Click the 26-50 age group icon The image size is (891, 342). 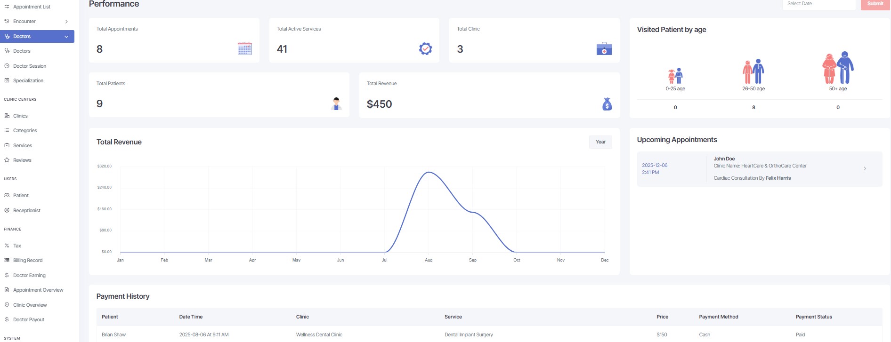(x=753, y=72)
